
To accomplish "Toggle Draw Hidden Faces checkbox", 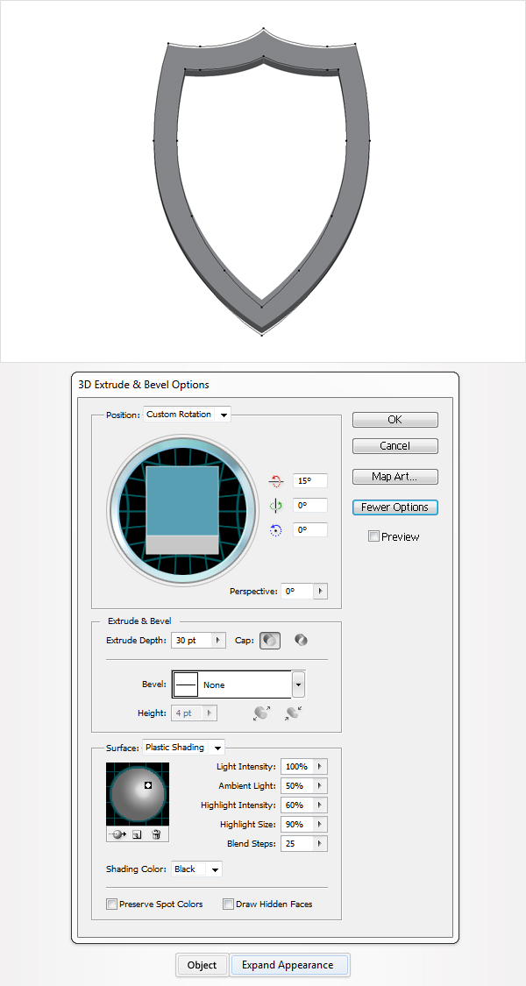I will coord(229,904).
